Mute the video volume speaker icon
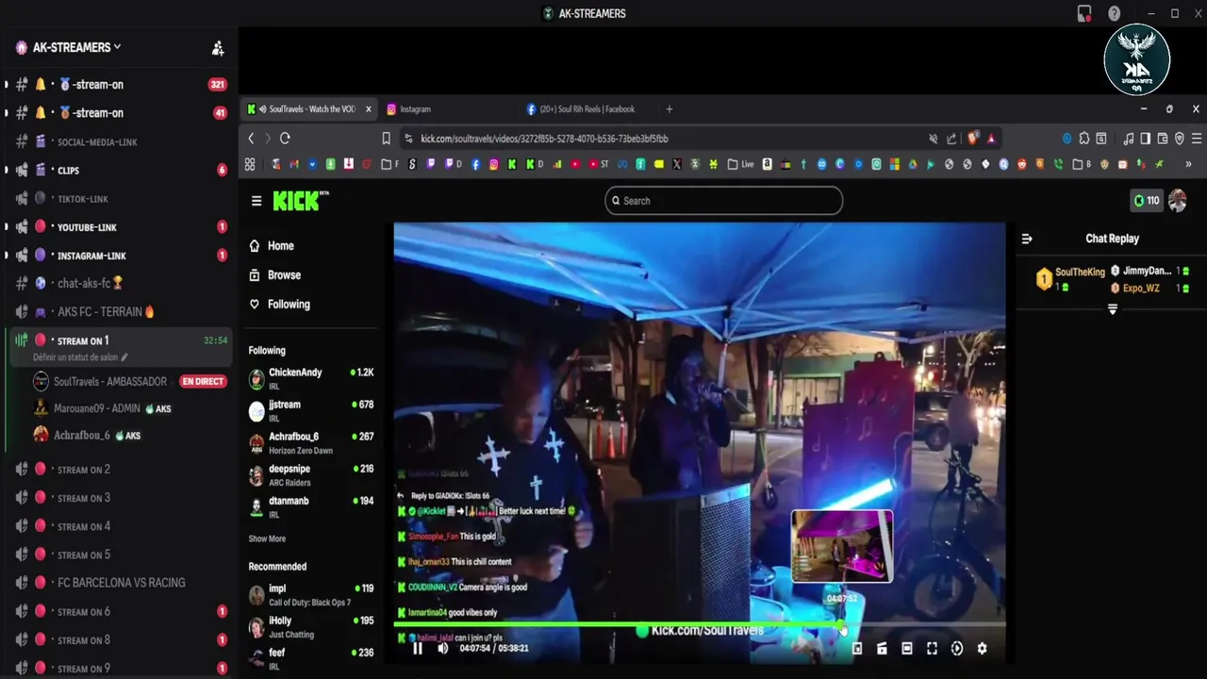 point(442,648)
